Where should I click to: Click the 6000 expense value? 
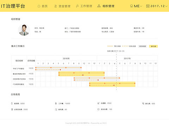pos(23,104)
